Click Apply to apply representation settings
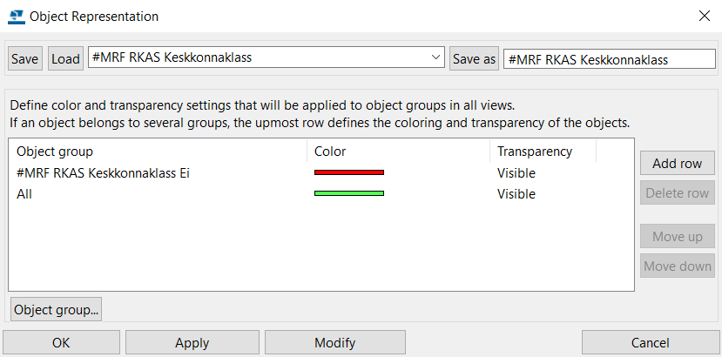This screenshot has width=722, height=357. tap(192, 343)
